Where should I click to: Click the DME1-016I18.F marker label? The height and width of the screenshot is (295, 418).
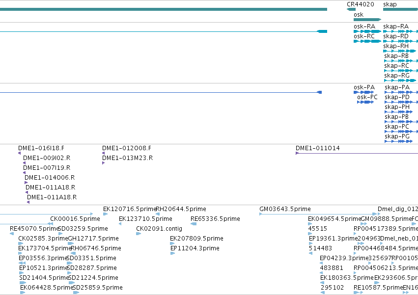(x=41, y=148)
